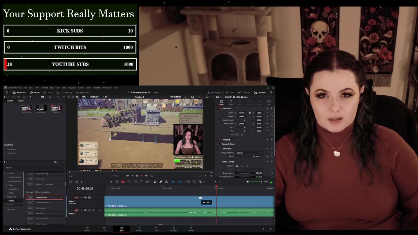This screenshot has width=418, height=235.
Task: Open the Keyframes panel
Action: tap(82, 93)
